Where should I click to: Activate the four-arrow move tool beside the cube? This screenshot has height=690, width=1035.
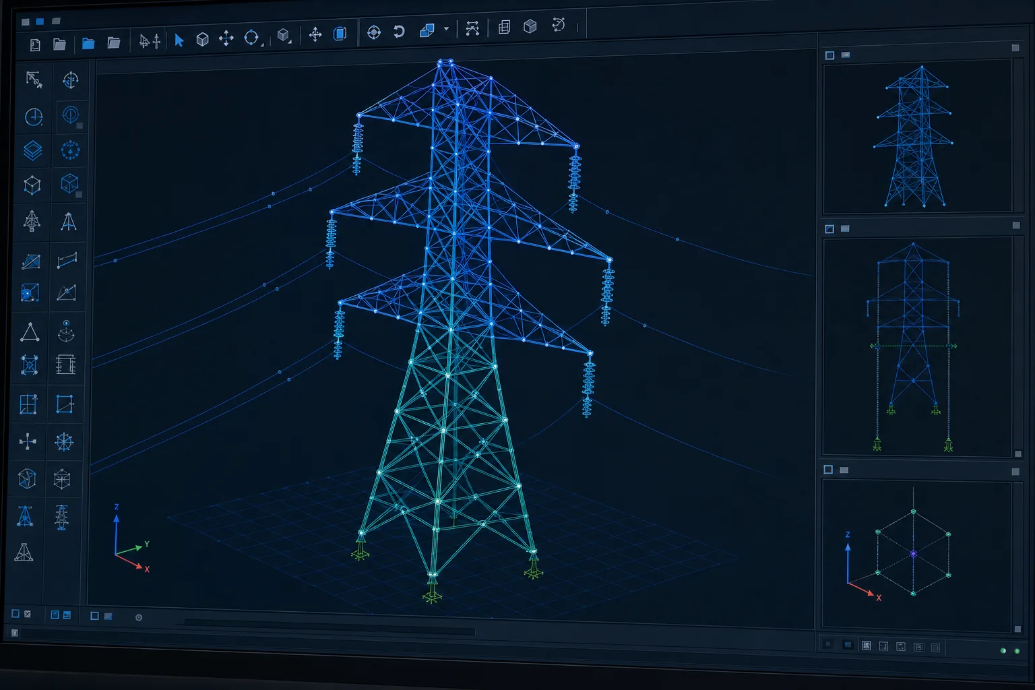(x=226, y=38)
